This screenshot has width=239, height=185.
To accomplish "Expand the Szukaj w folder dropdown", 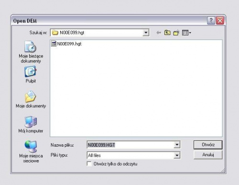I will click(x=146, y=33).
